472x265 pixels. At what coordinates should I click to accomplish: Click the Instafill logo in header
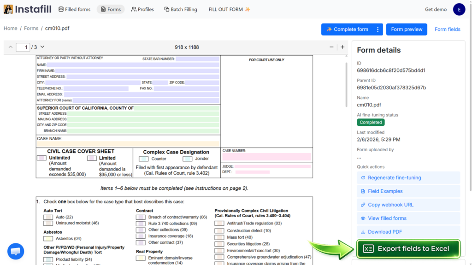[x=27, y=9]
